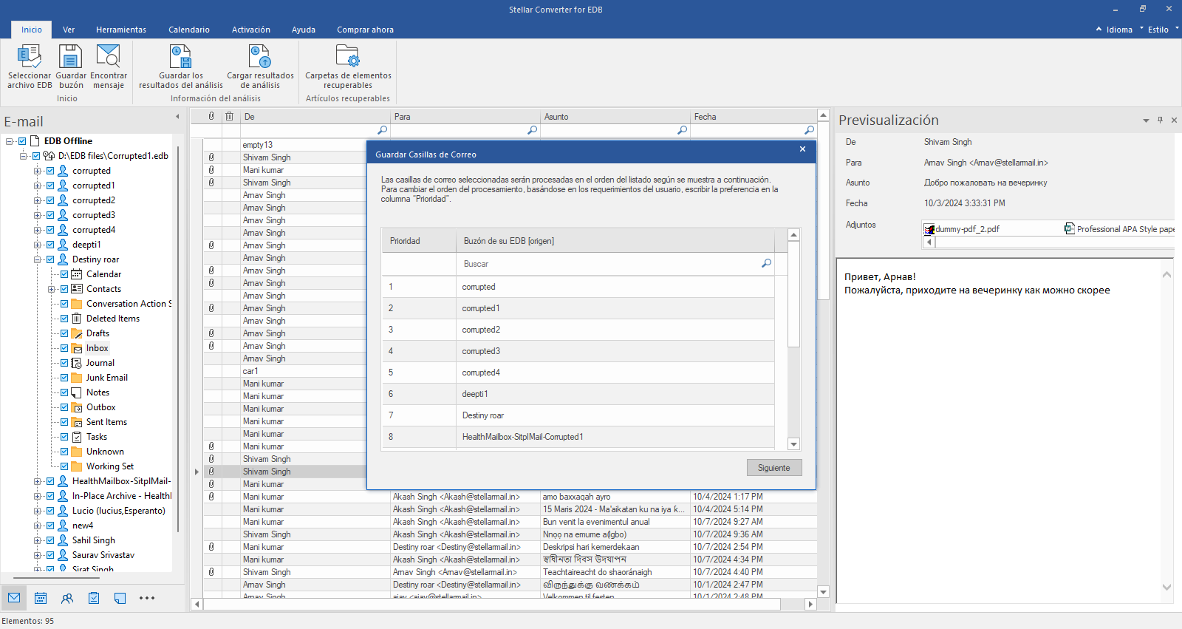Screen dimensions: 1182x629
Task: Switch to the Activación ribbon tab
Action: pyautogui.click(x=251, y=30)
